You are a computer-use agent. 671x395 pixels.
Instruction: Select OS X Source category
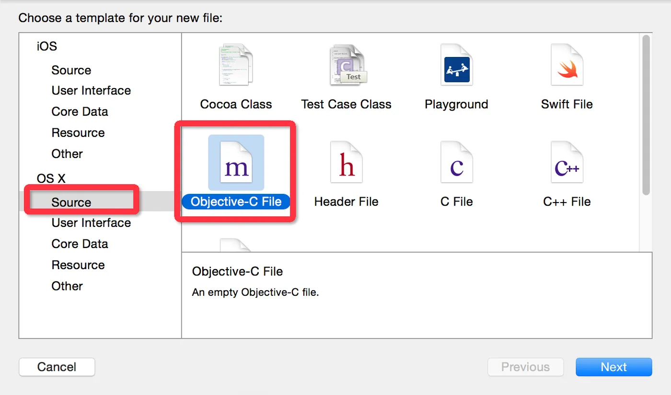click(x=71, y=203)
